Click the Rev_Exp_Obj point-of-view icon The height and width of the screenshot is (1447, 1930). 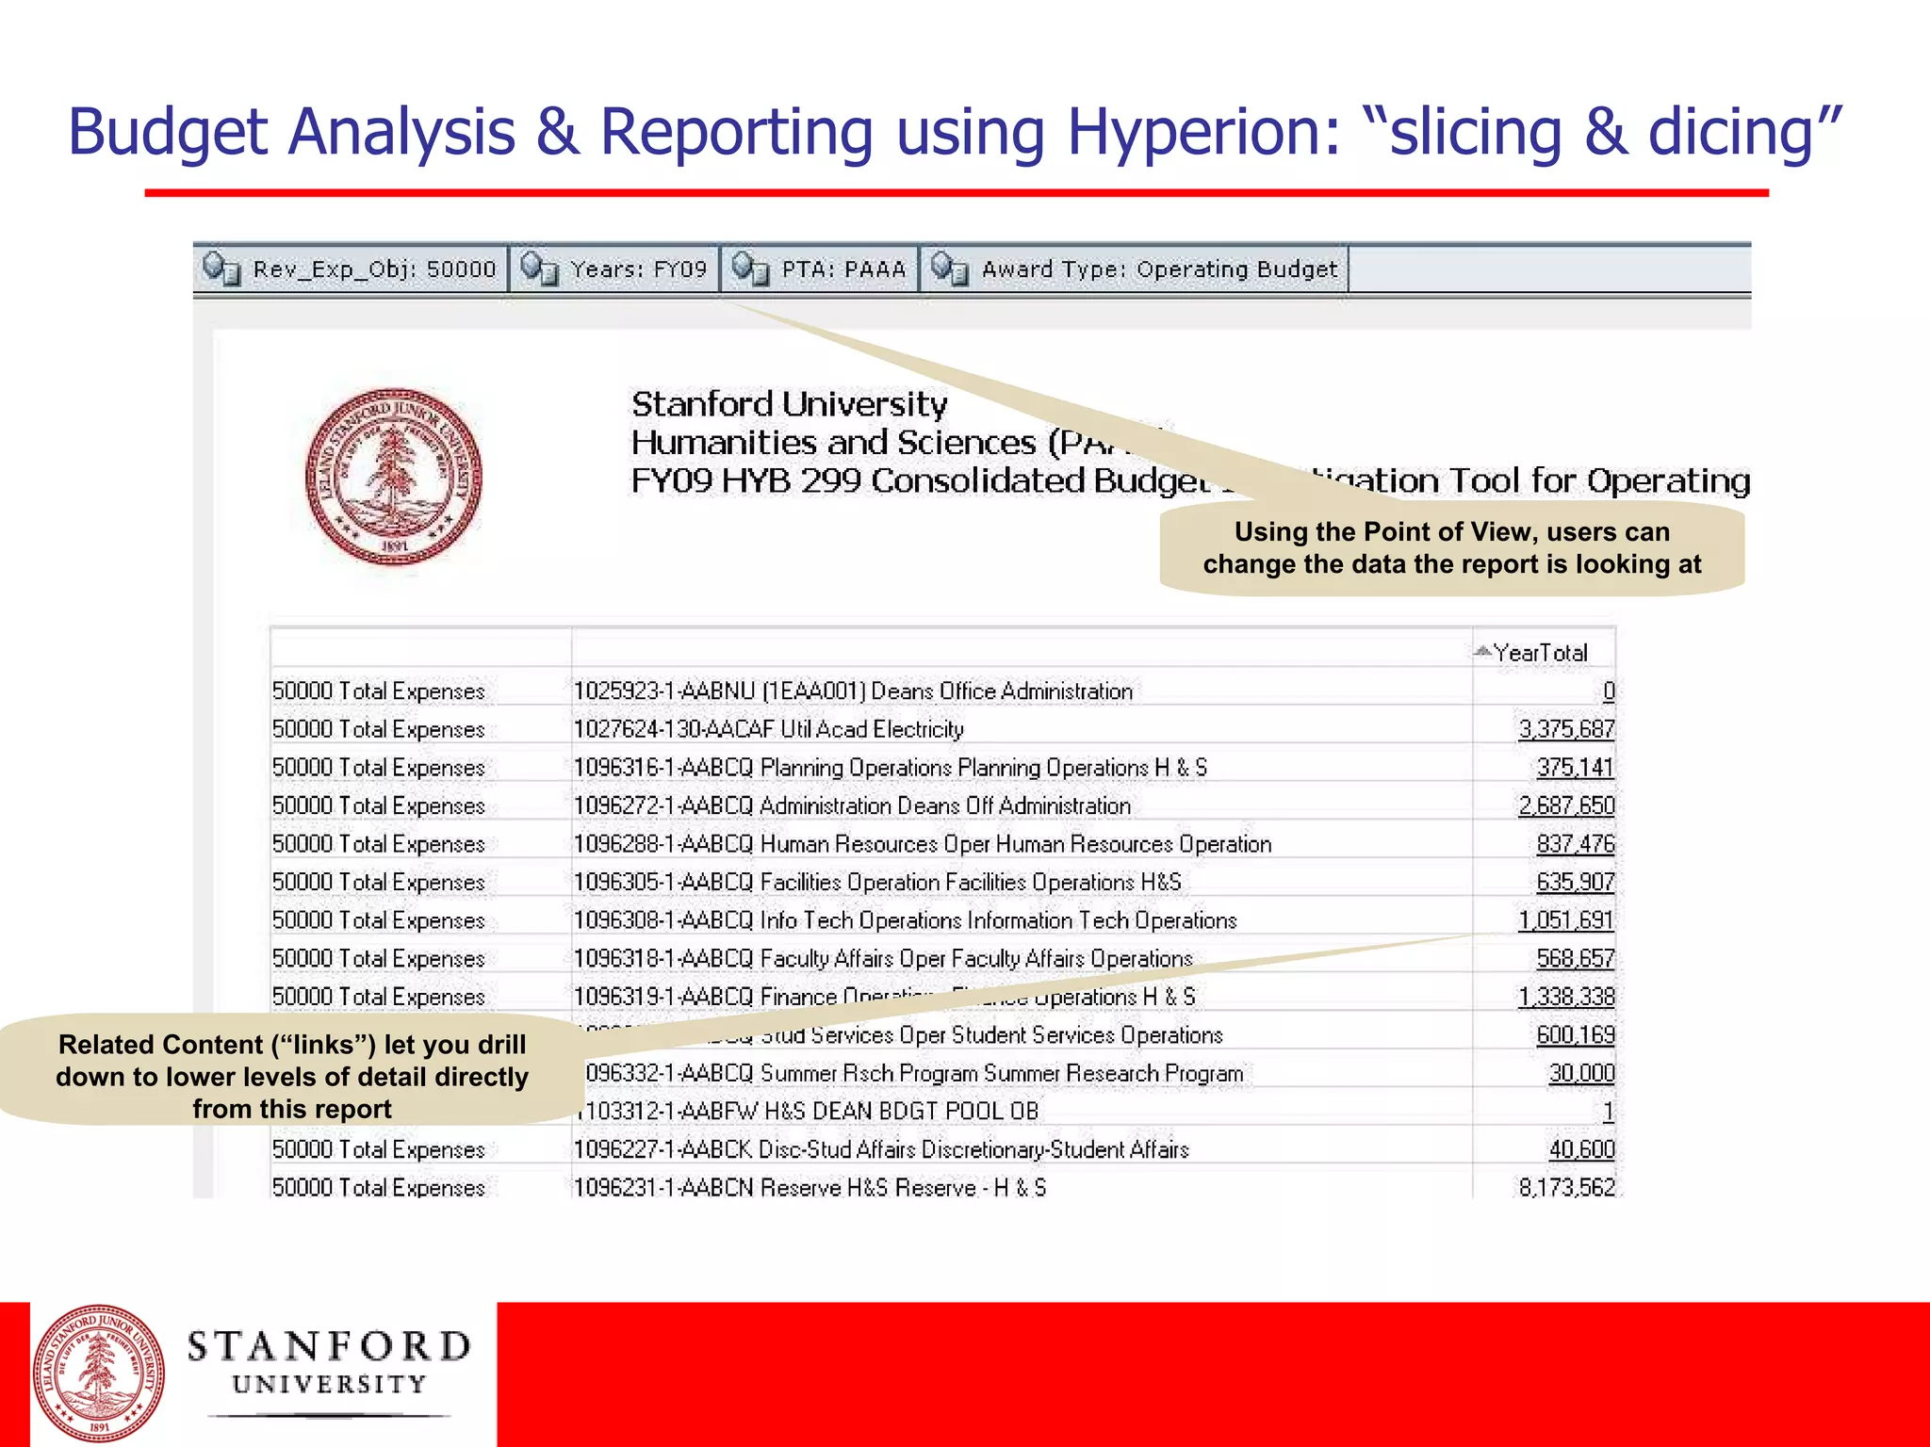[221, 269]
